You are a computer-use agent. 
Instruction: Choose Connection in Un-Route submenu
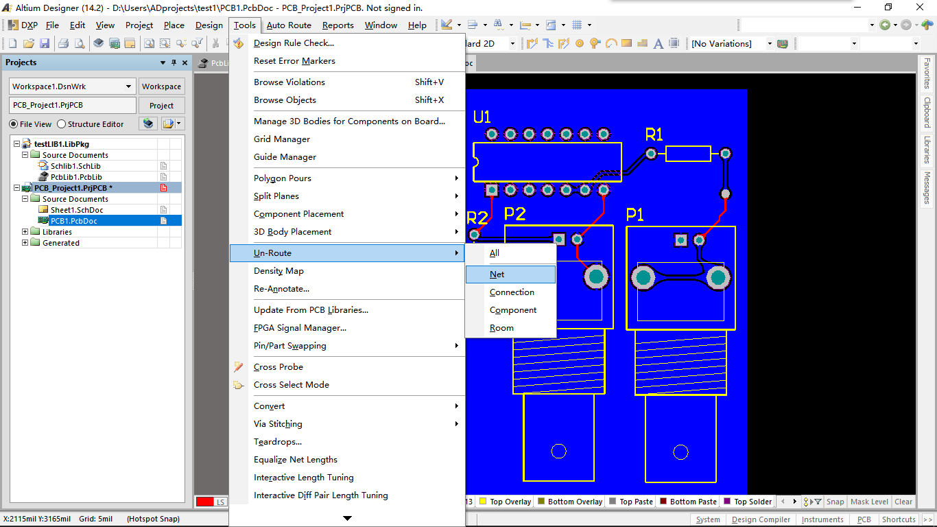click(510, 292)
